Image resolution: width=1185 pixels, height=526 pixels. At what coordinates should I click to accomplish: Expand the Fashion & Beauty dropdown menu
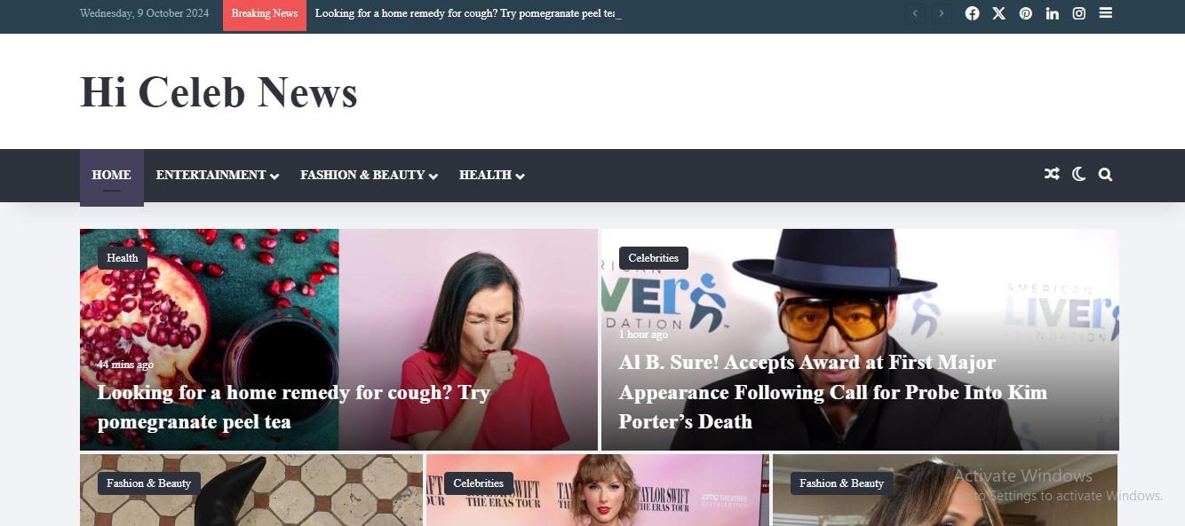369,175
